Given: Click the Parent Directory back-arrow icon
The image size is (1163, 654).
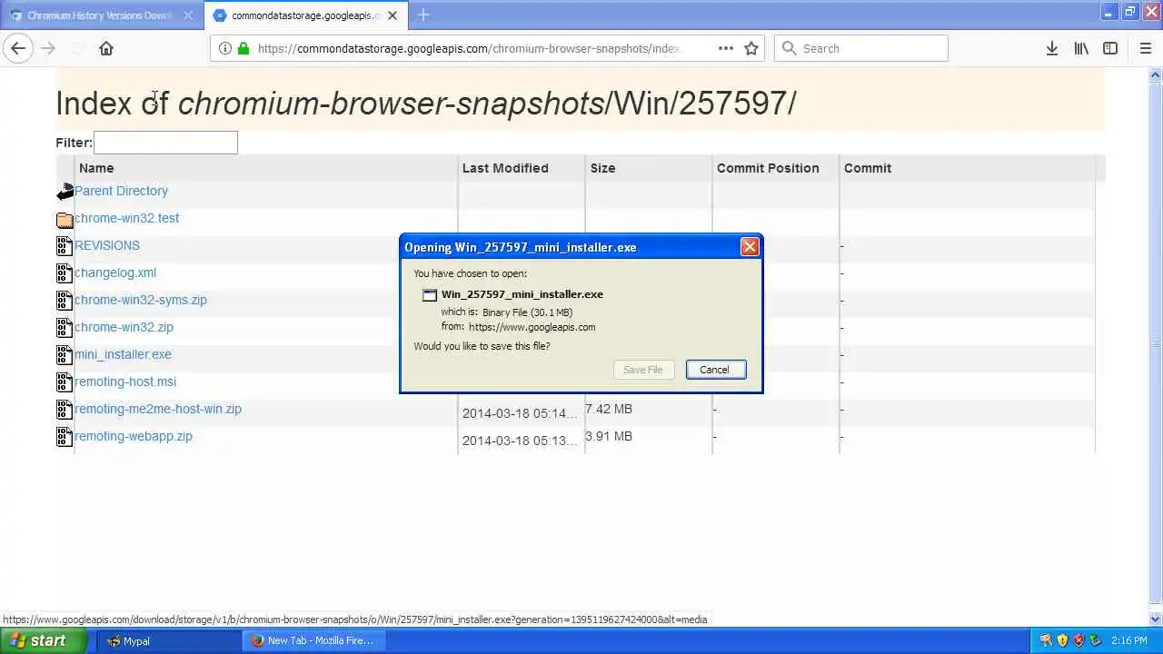Looking at the screenshot, I should coord(65,192).
